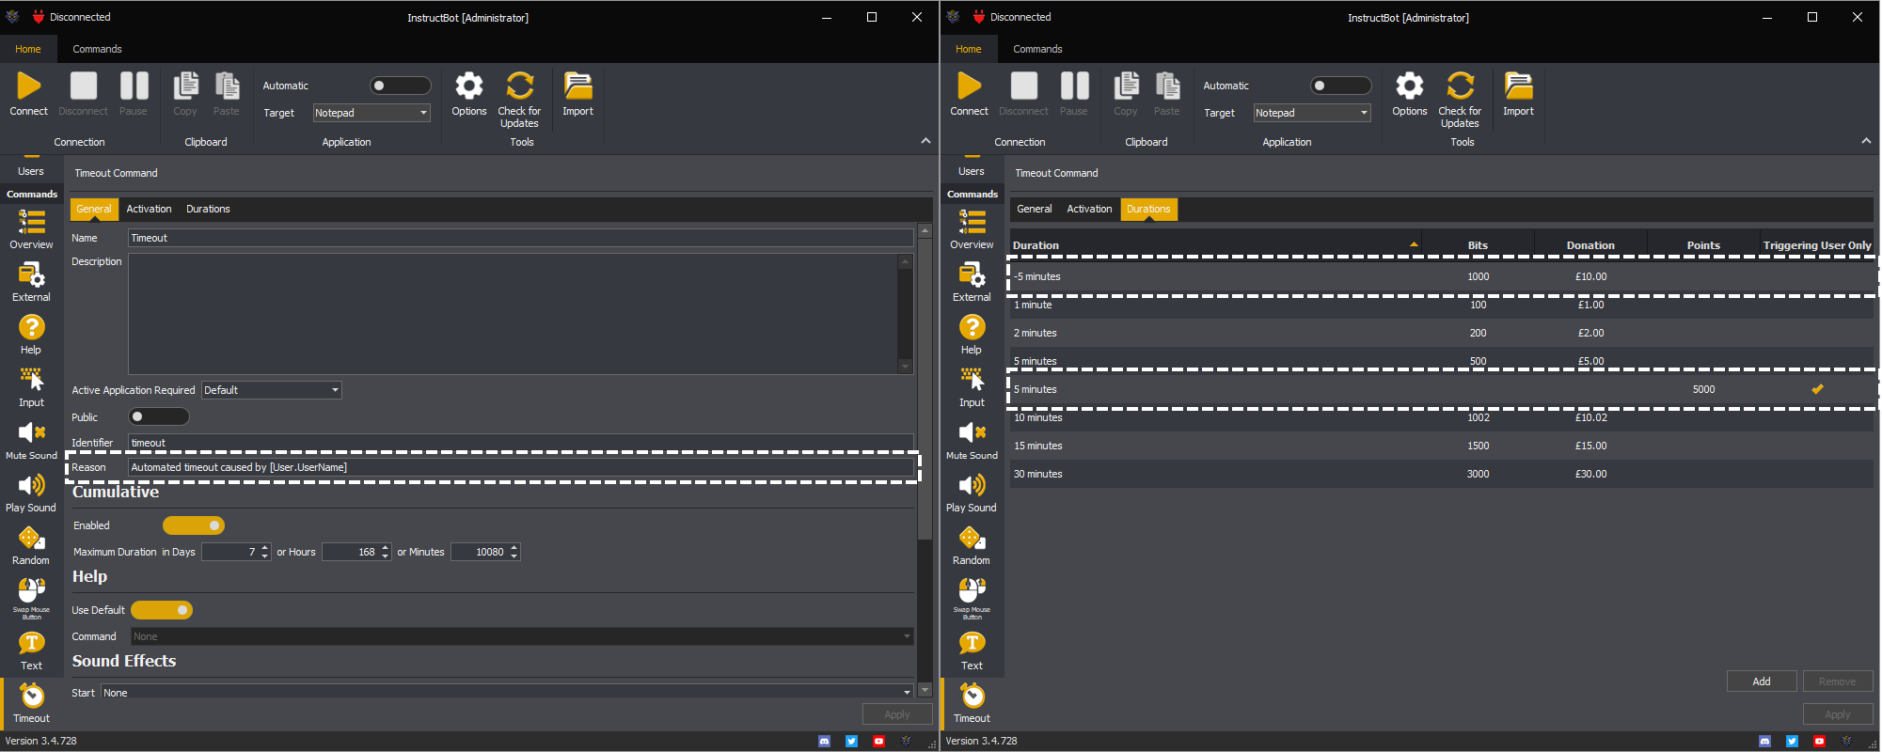Click Apply button in left window
The width and height of the screenshot is (1882, 752).
pos(897,714)
